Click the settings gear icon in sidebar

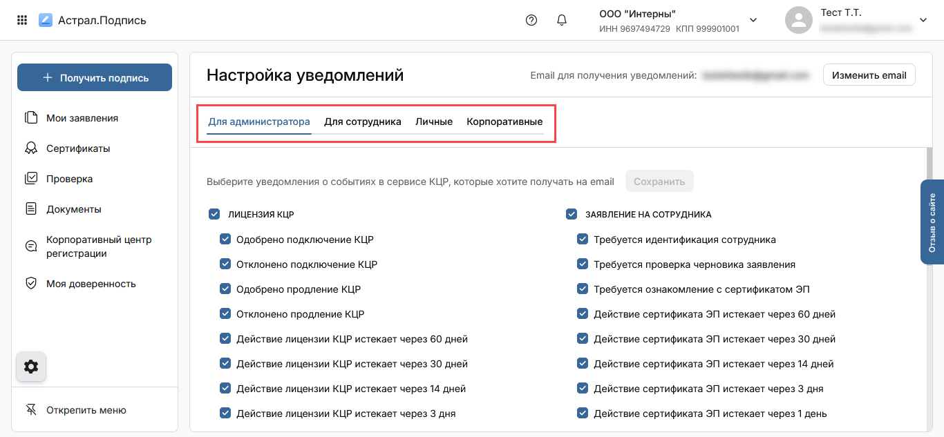(31, 367)
